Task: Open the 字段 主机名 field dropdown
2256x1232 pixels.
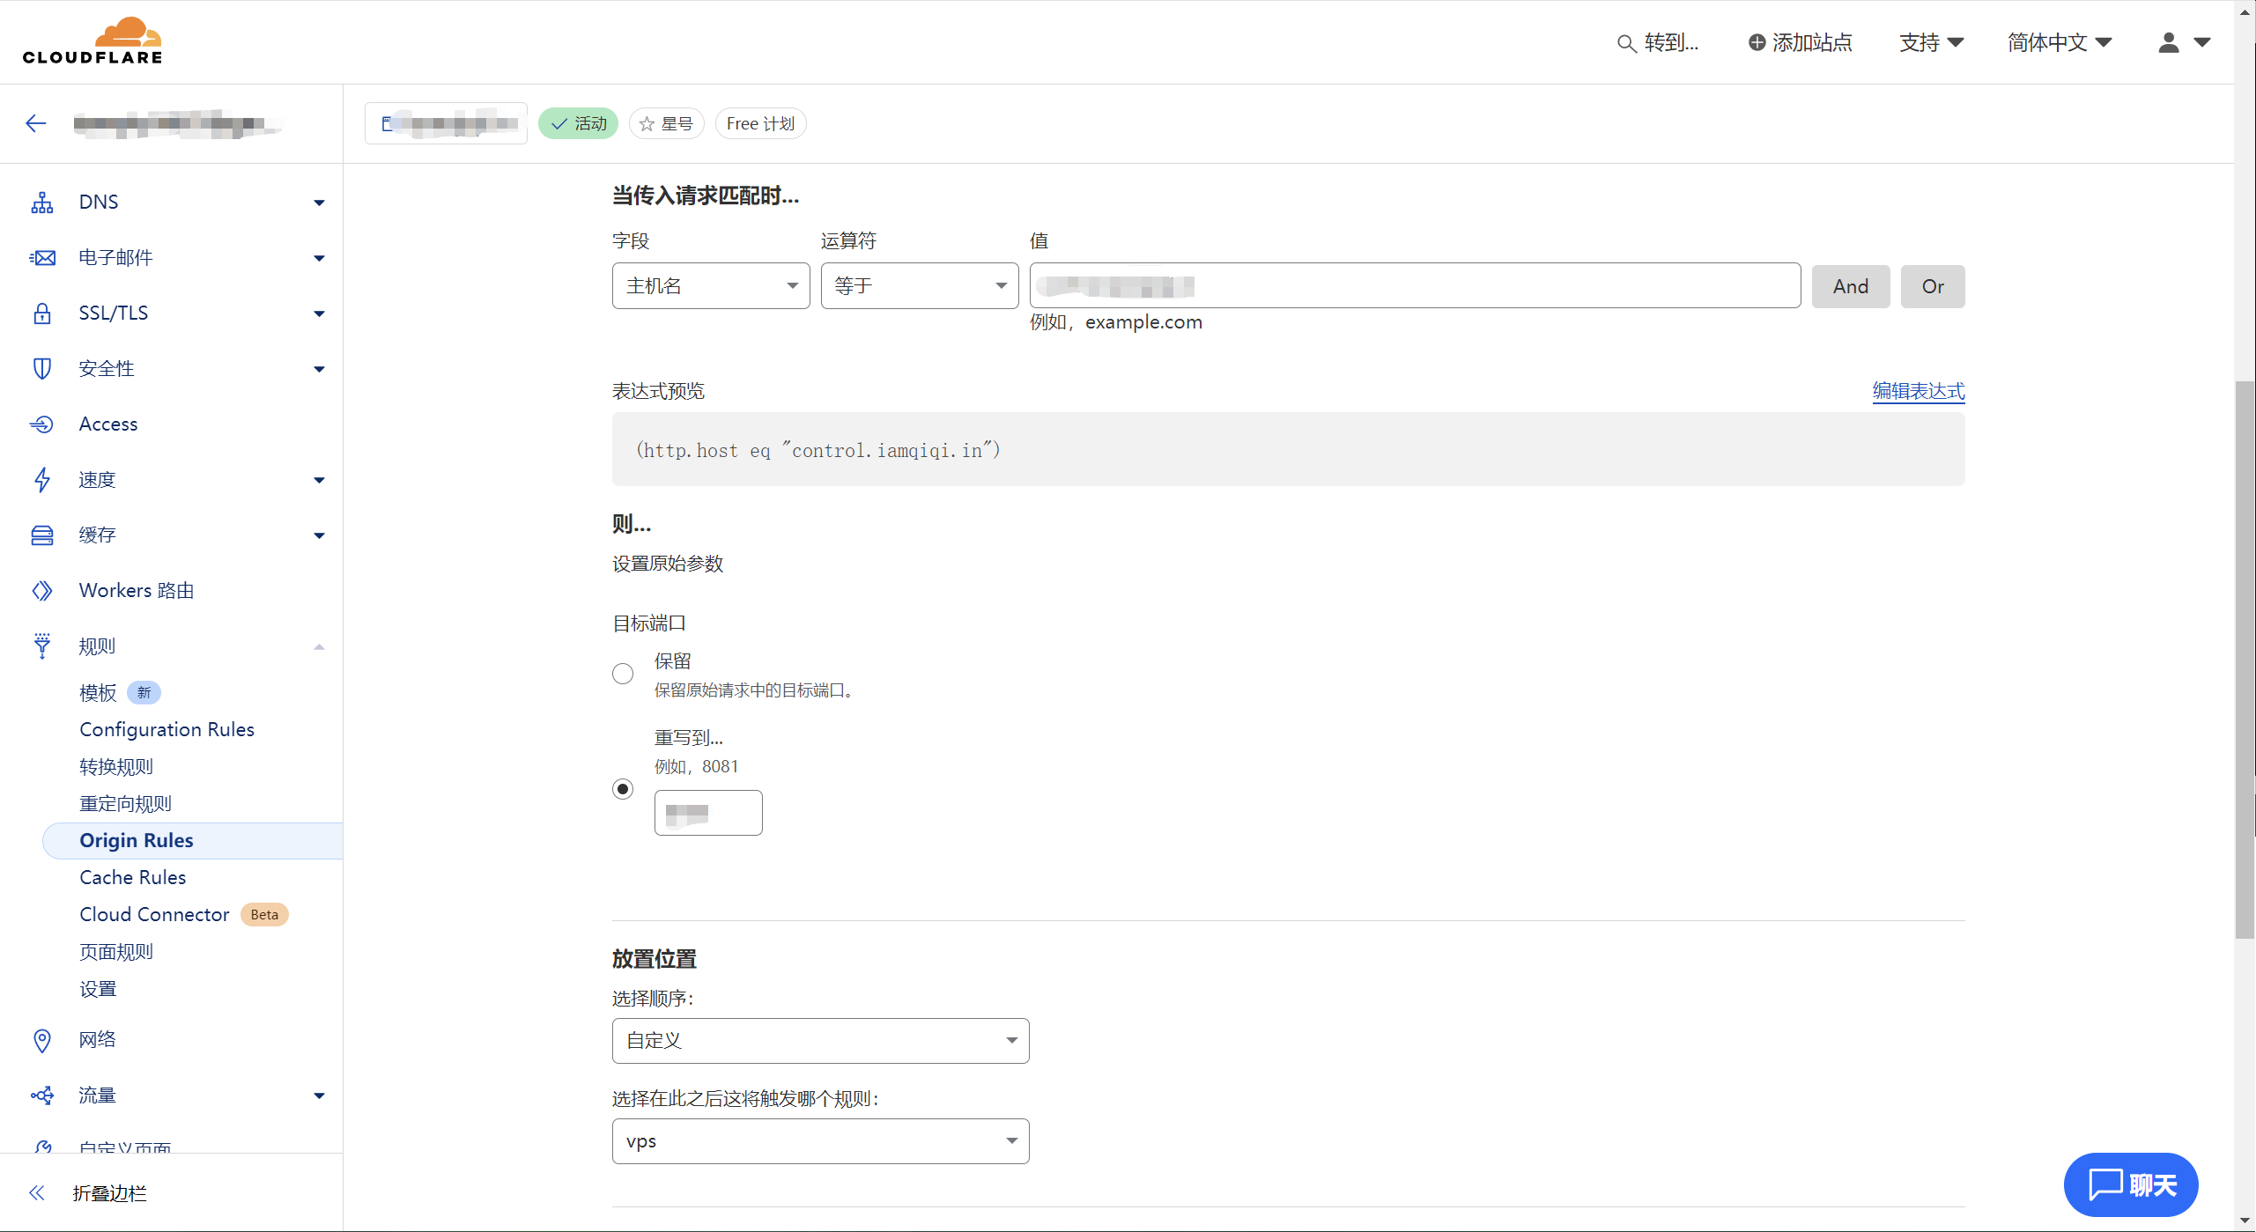Action: pyautogui.click(x=710, y=286)
